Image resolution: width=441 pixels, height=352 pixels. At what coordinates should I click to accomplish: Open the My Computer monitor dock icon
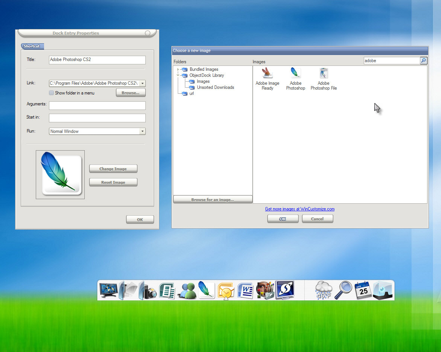click(108, 290)
